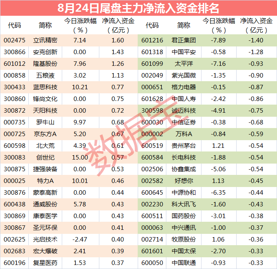277x269 pixels.
Task: Select stock code 002475
Action: point(15,40)
